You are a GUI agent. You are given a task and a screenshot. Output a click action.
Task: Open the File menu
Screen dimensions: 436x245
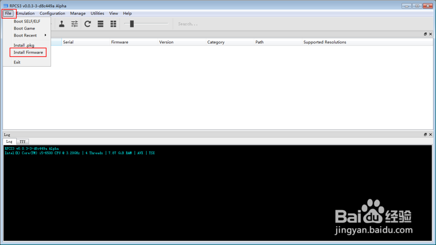pyautogui.click(x=8, y=13)
